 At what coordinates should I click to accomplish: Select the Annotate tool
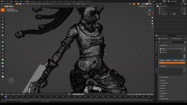point(3,32)
